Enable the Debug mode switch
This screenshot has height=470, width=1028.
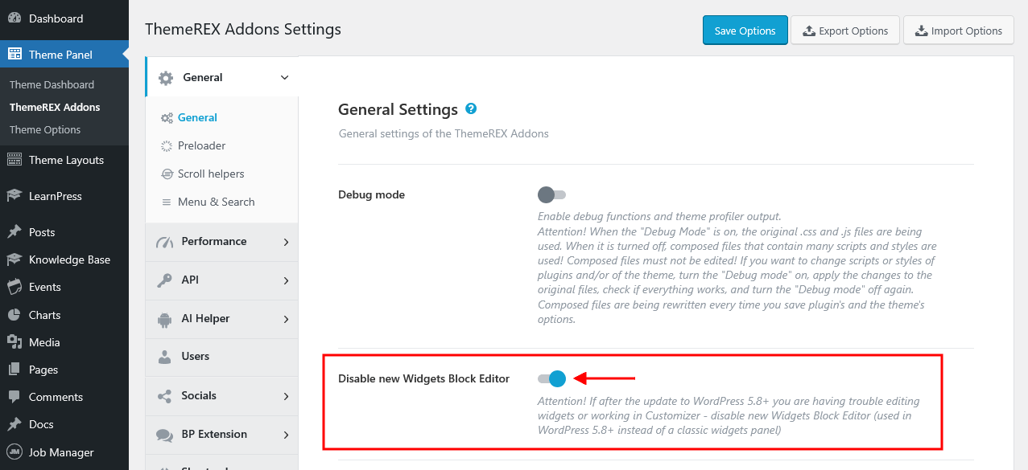(x=552, y=194)
